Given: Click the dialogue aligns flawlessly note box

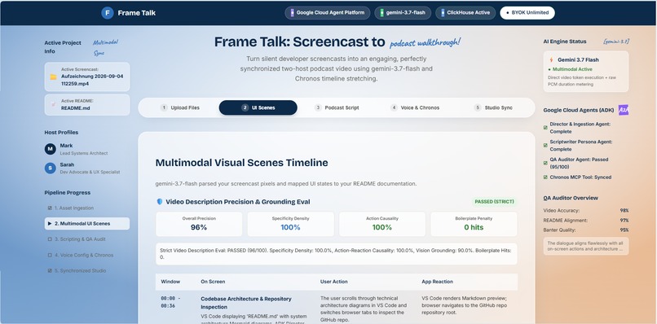Looking at the screenshot, I should click(586, 246).
